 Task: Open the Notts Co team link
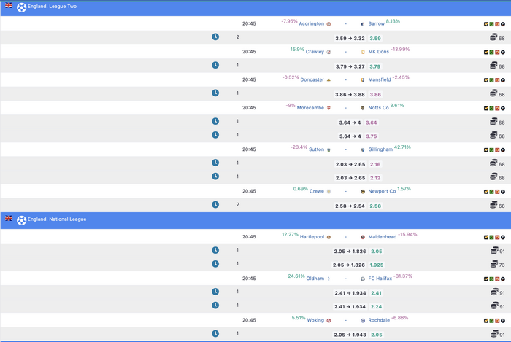(x=378, y=107)
